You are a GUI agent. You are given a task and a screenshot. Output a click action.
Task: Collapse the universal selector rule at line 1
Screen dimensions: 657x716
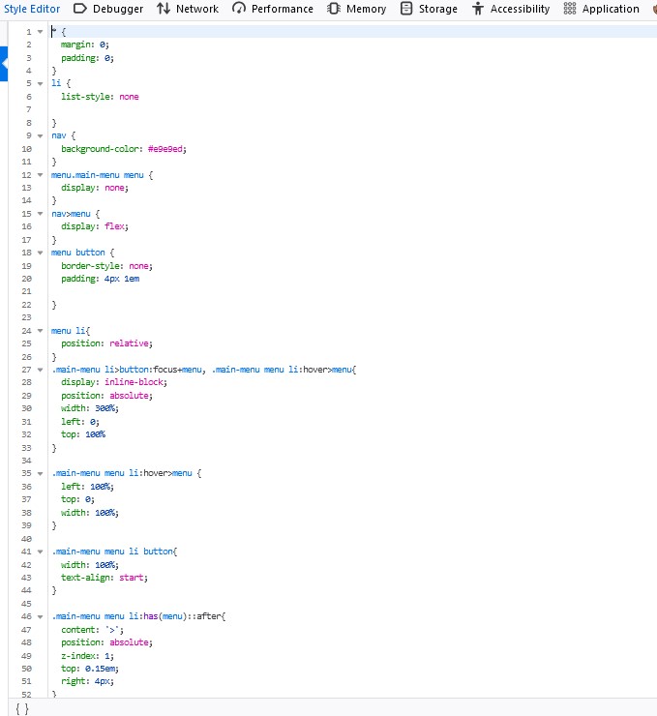41,32
